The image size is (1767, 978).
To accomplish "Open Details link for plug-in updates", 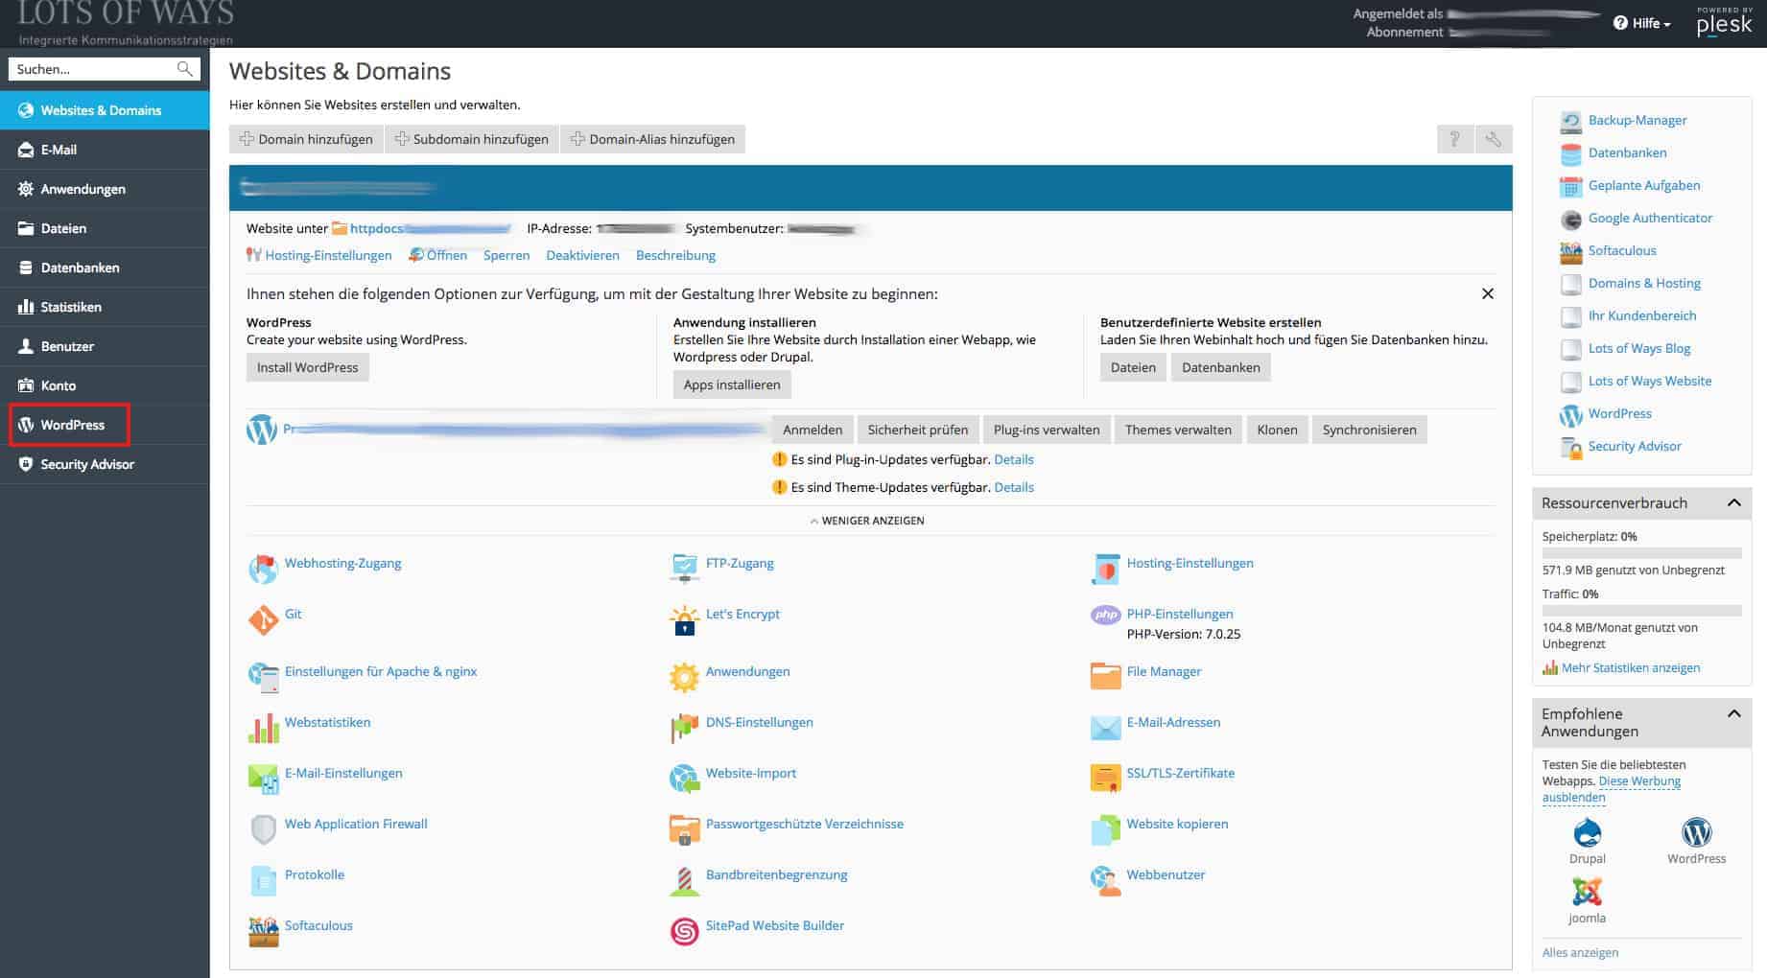I will pyautogui.click(x=1014, y=459).
